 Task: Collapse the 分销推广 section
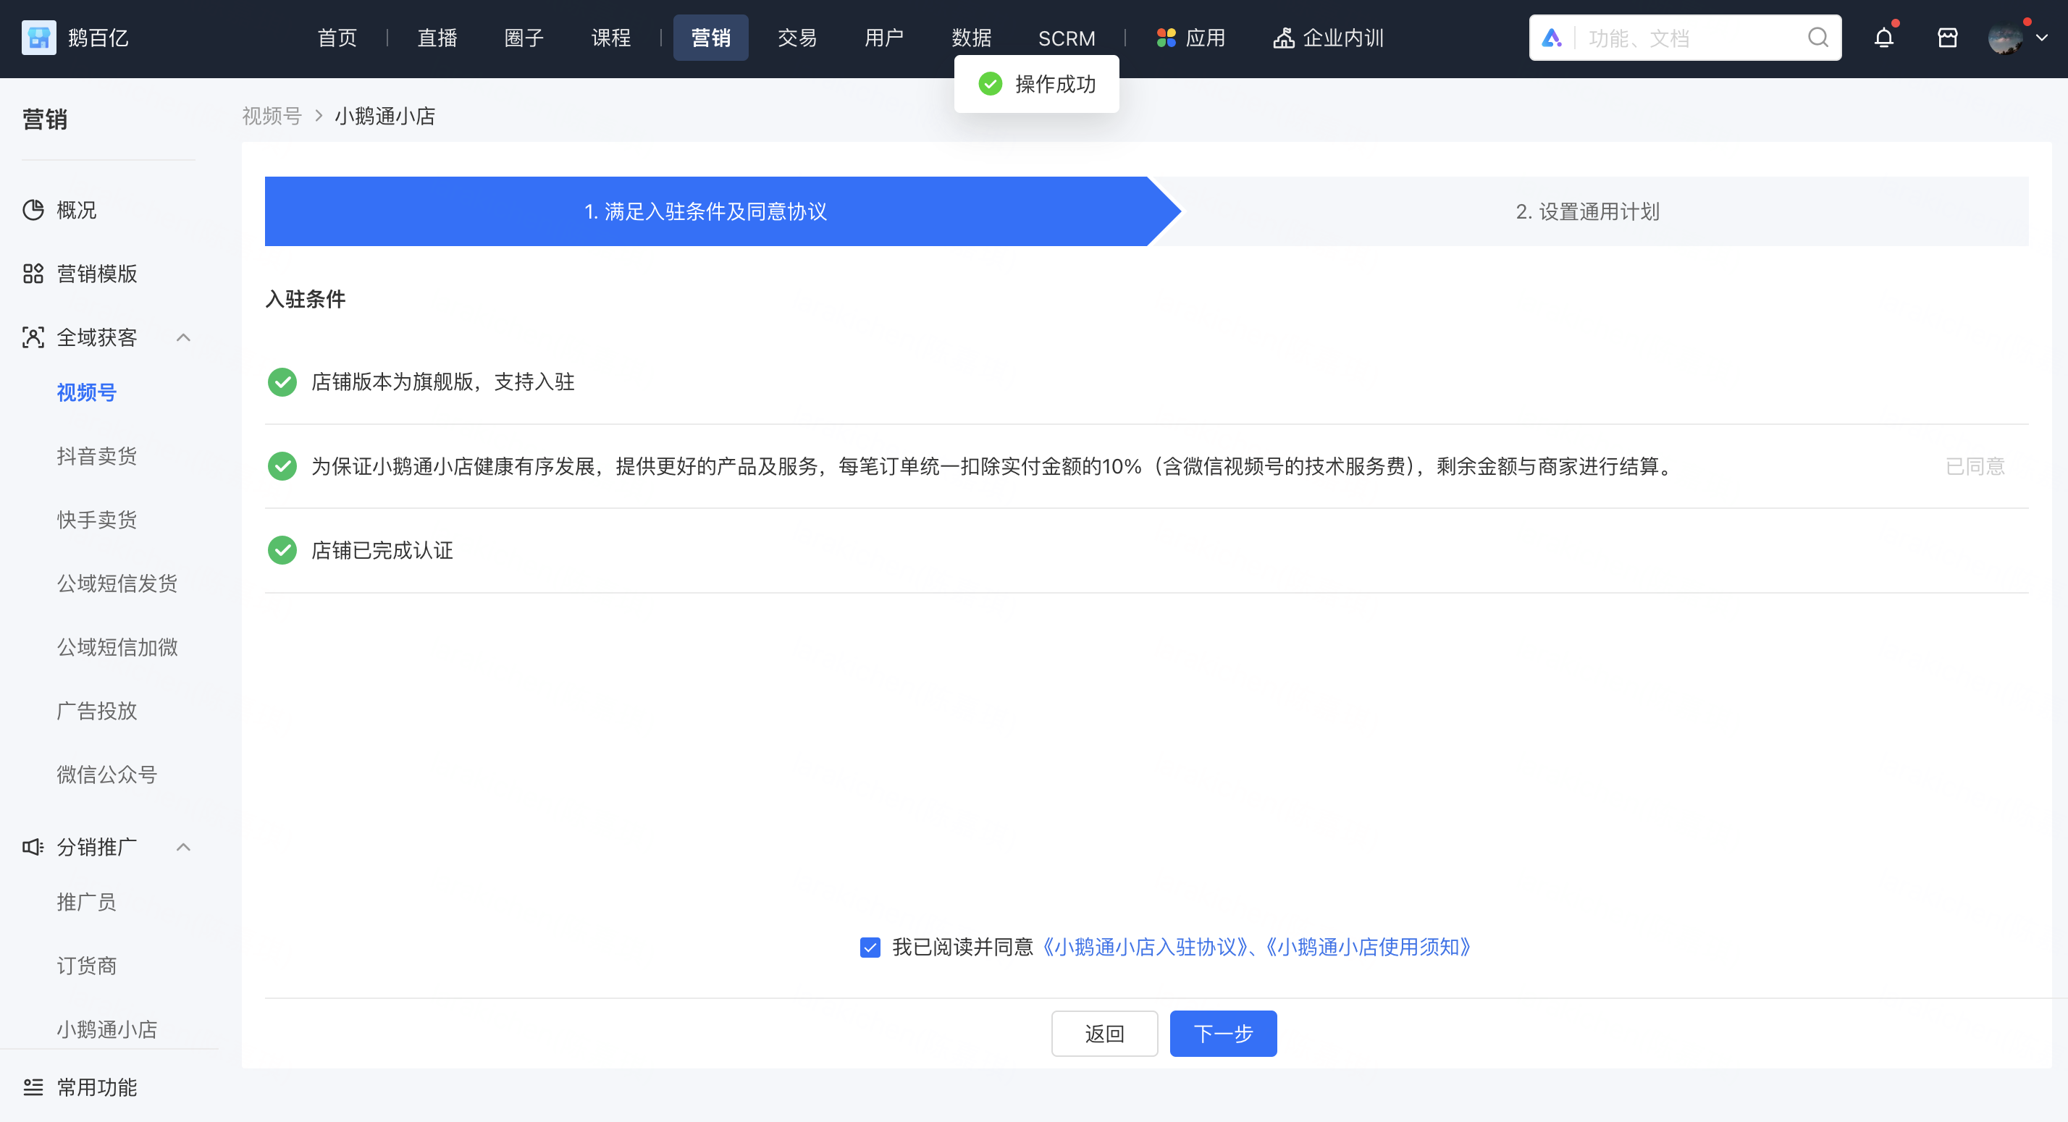point(184,848)
